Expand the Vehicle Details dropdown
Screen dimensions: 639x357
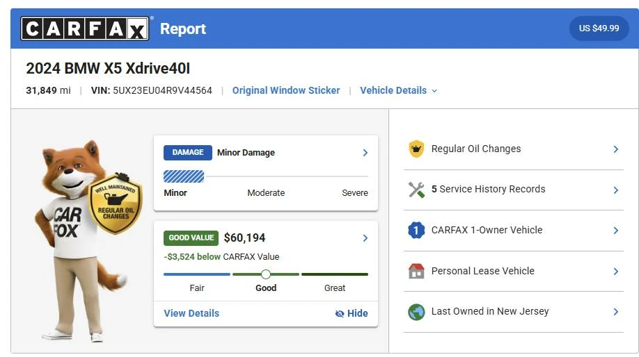tap(398, 90)
